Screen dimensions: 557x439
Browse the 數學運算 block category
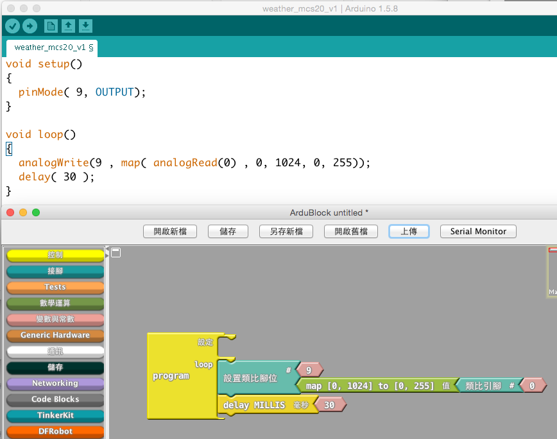55,303
